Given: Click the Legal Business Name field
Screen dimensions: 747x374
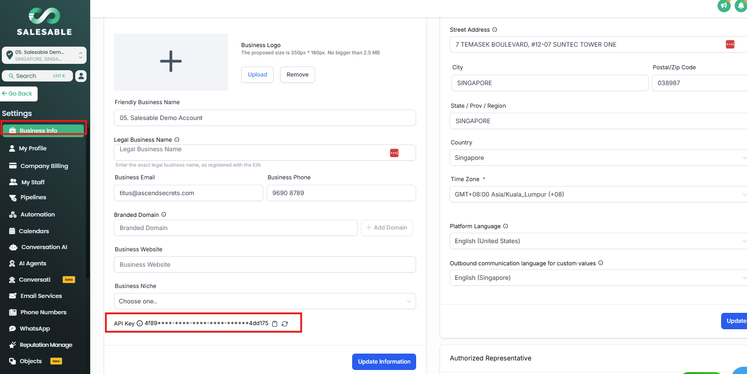Looking at the screenshot, I should click(265, 153).
